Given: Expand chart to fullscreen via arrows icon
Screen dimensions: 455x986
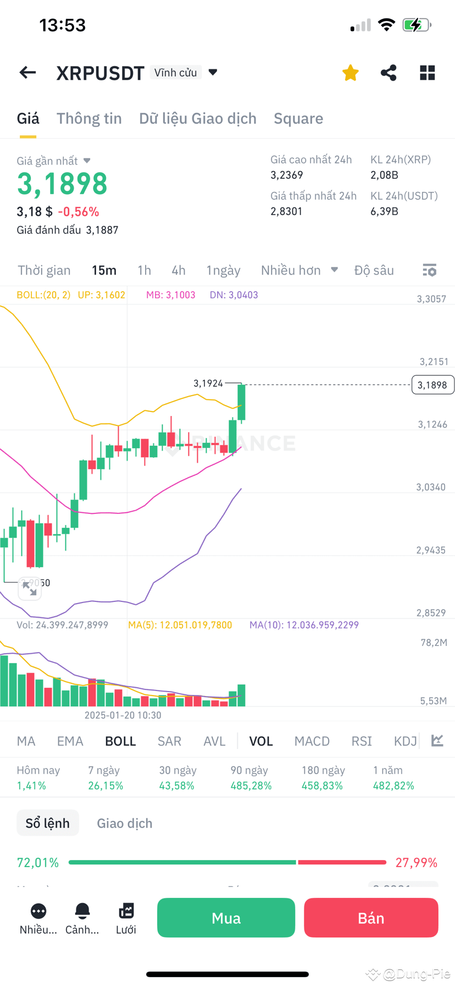Looking at the screenshot, I should coord(30,589).
